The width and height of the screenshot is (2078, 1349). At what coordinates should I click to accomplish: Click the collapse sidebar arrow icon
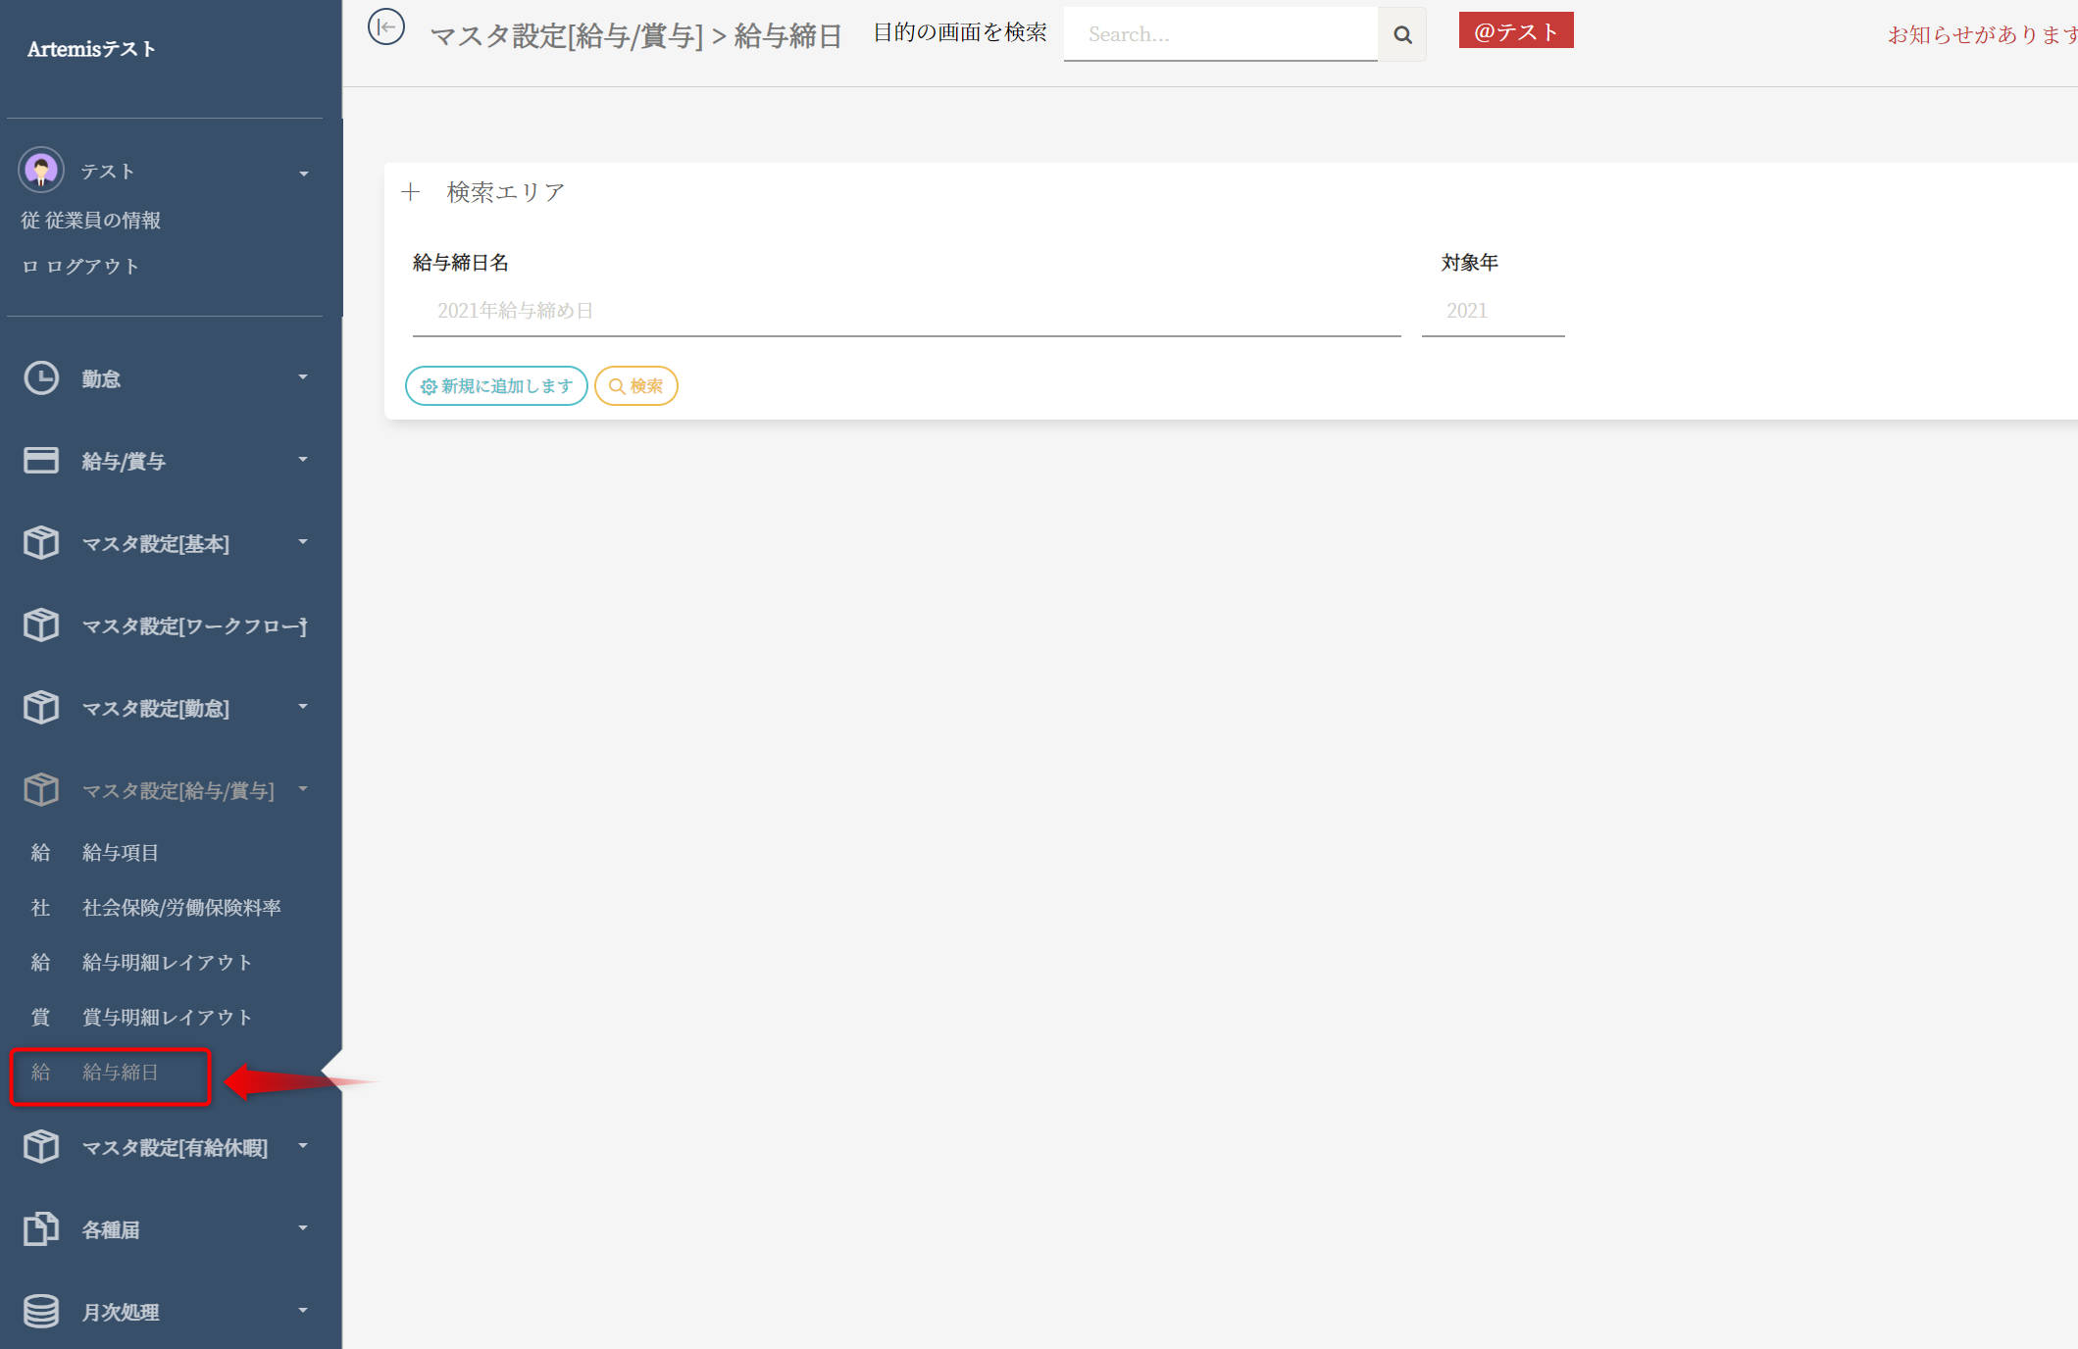point(386,27)
